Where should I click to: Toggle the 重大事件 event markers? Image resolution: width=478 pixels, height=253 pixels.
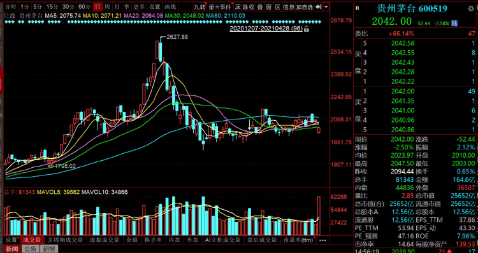click(220, 7)
